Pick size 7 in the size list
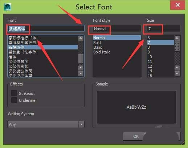This screenshot has width=188, height=148. (x=161, y=43)
